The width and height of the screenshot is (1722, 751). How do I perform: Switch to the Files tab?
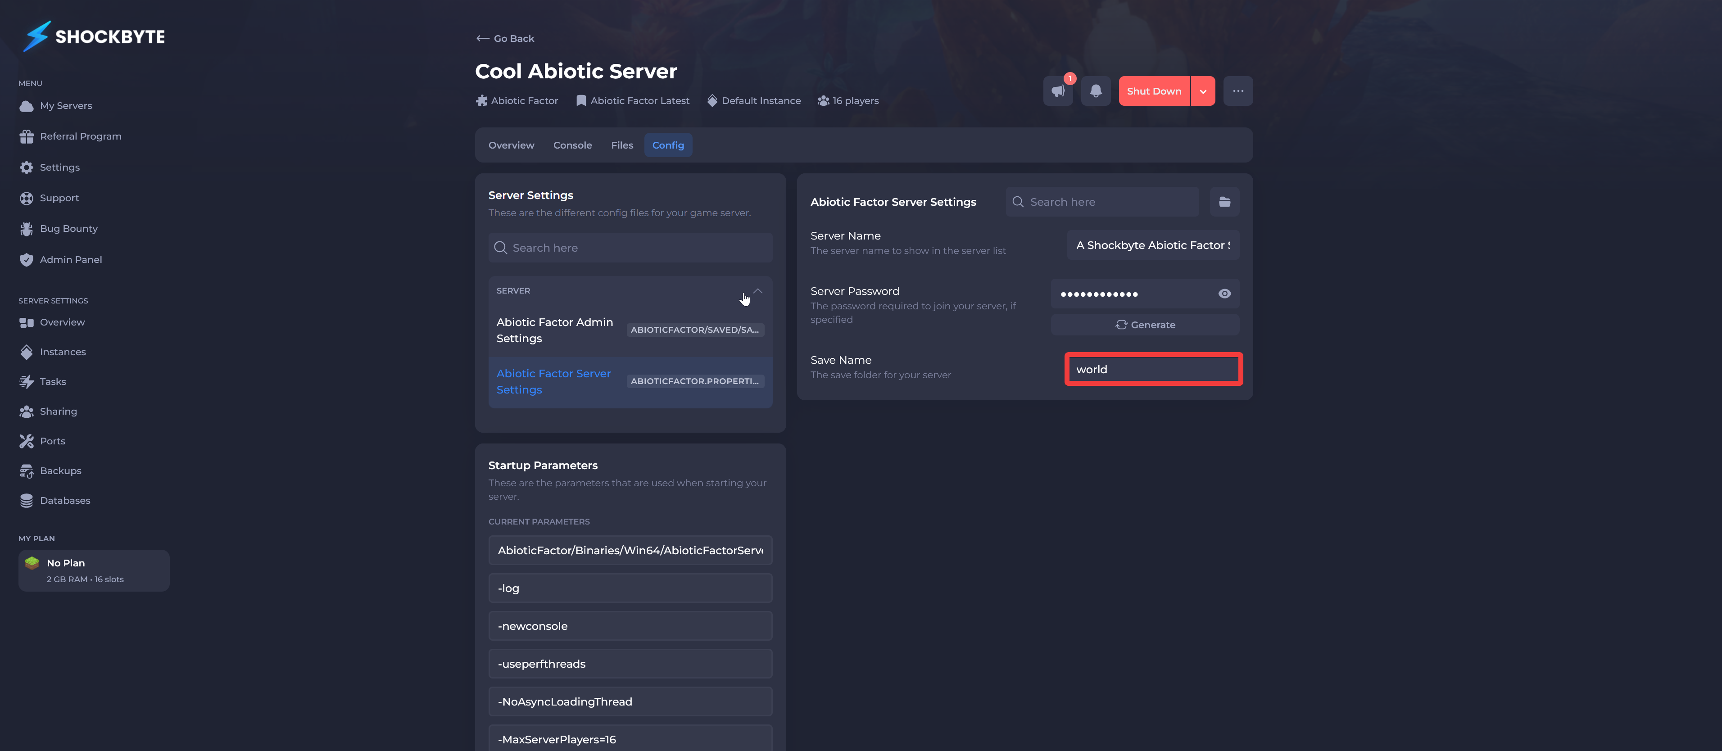(622, 145)
